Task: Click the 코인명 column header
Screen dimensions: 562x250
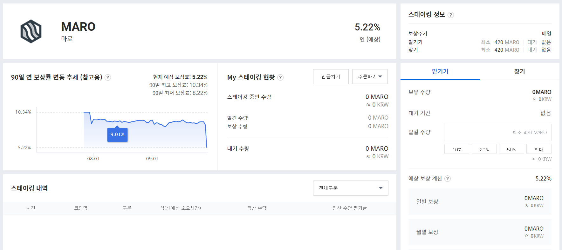Action: [x=81, y=208]
